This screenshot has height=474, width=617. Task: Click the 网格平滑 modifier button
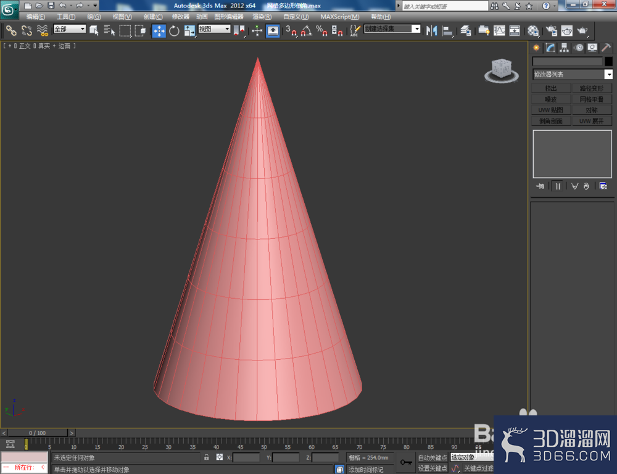(x=592, y=99)
